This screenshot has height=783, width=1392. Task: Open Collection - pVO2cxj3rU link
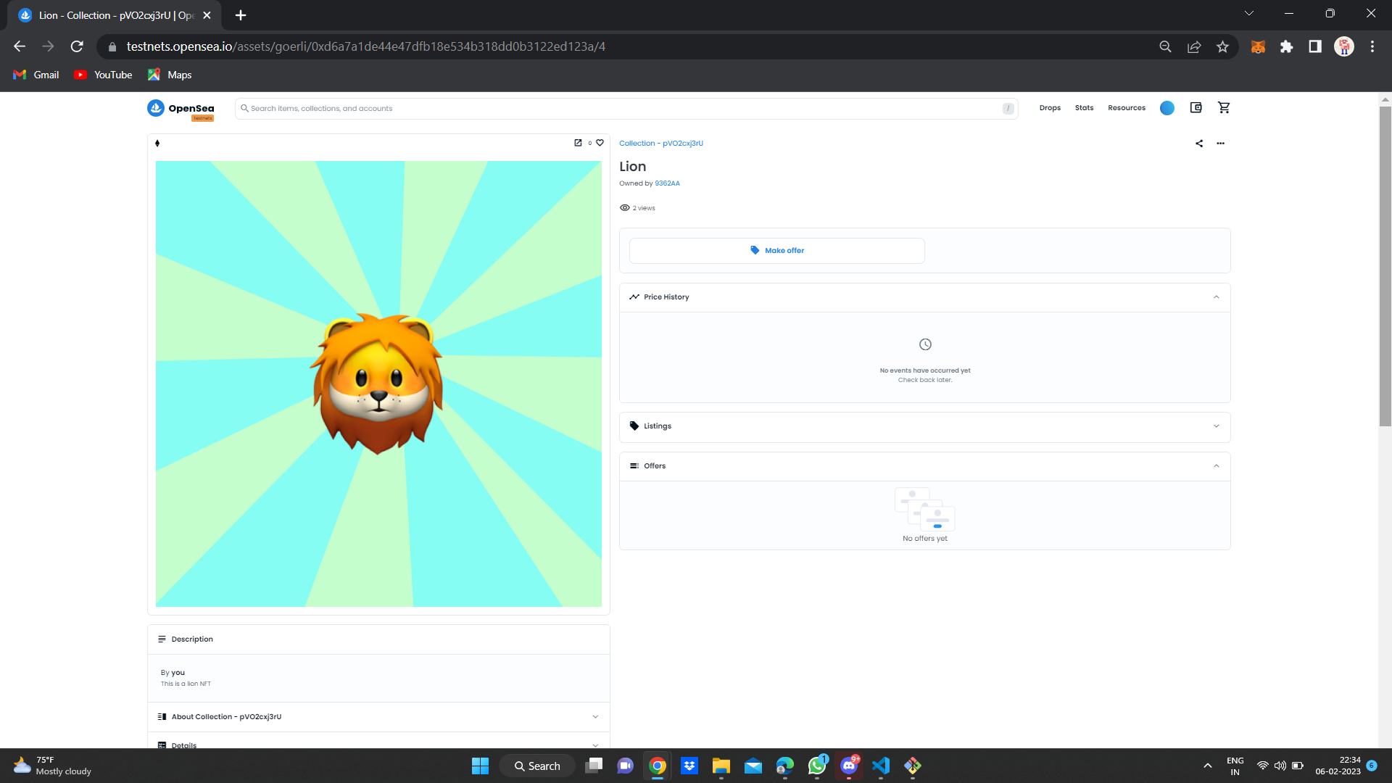click(x=660, y=144)
